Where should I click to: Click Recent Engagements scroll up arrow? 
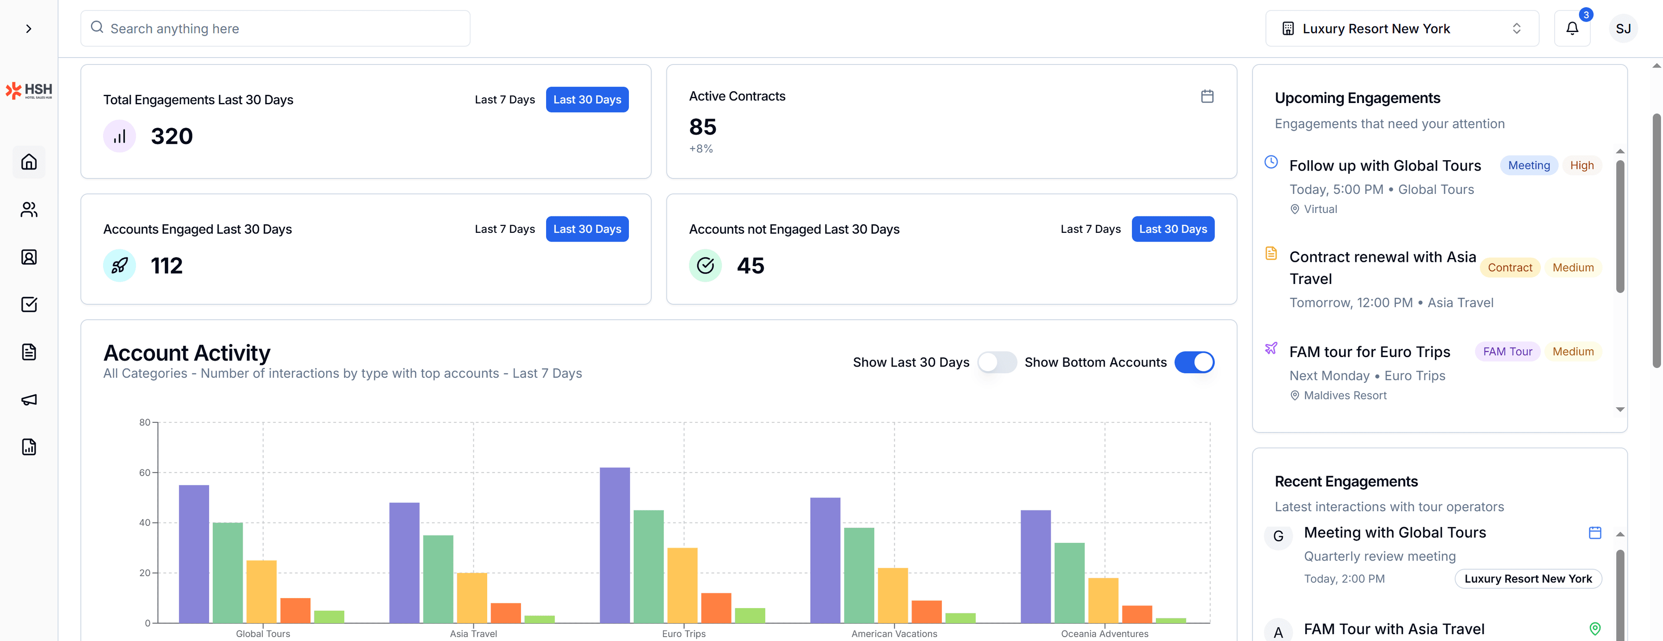click(1620, 534)
